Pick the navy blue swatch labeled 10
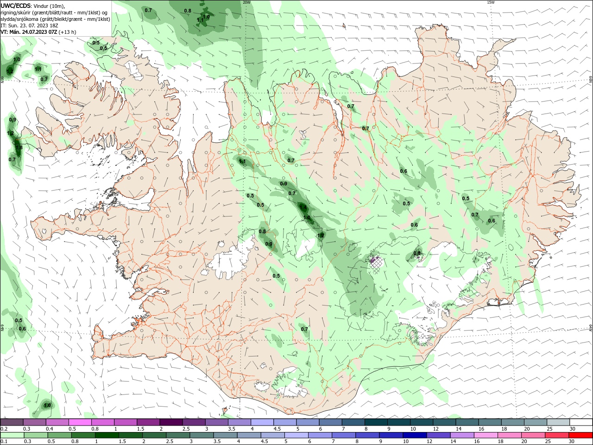This screenshot has height=445, width=593. (x=414, y=436)
